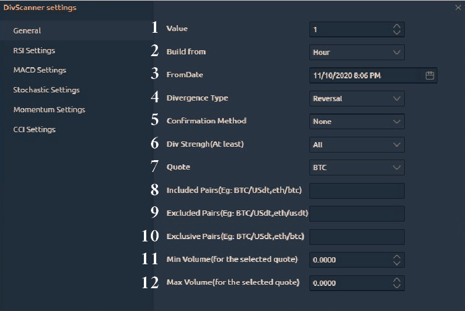The width and height of the screenshot is (465, 311).
Task: Open the Confirmation Method dropdown
Action: (x=357, y=122)
